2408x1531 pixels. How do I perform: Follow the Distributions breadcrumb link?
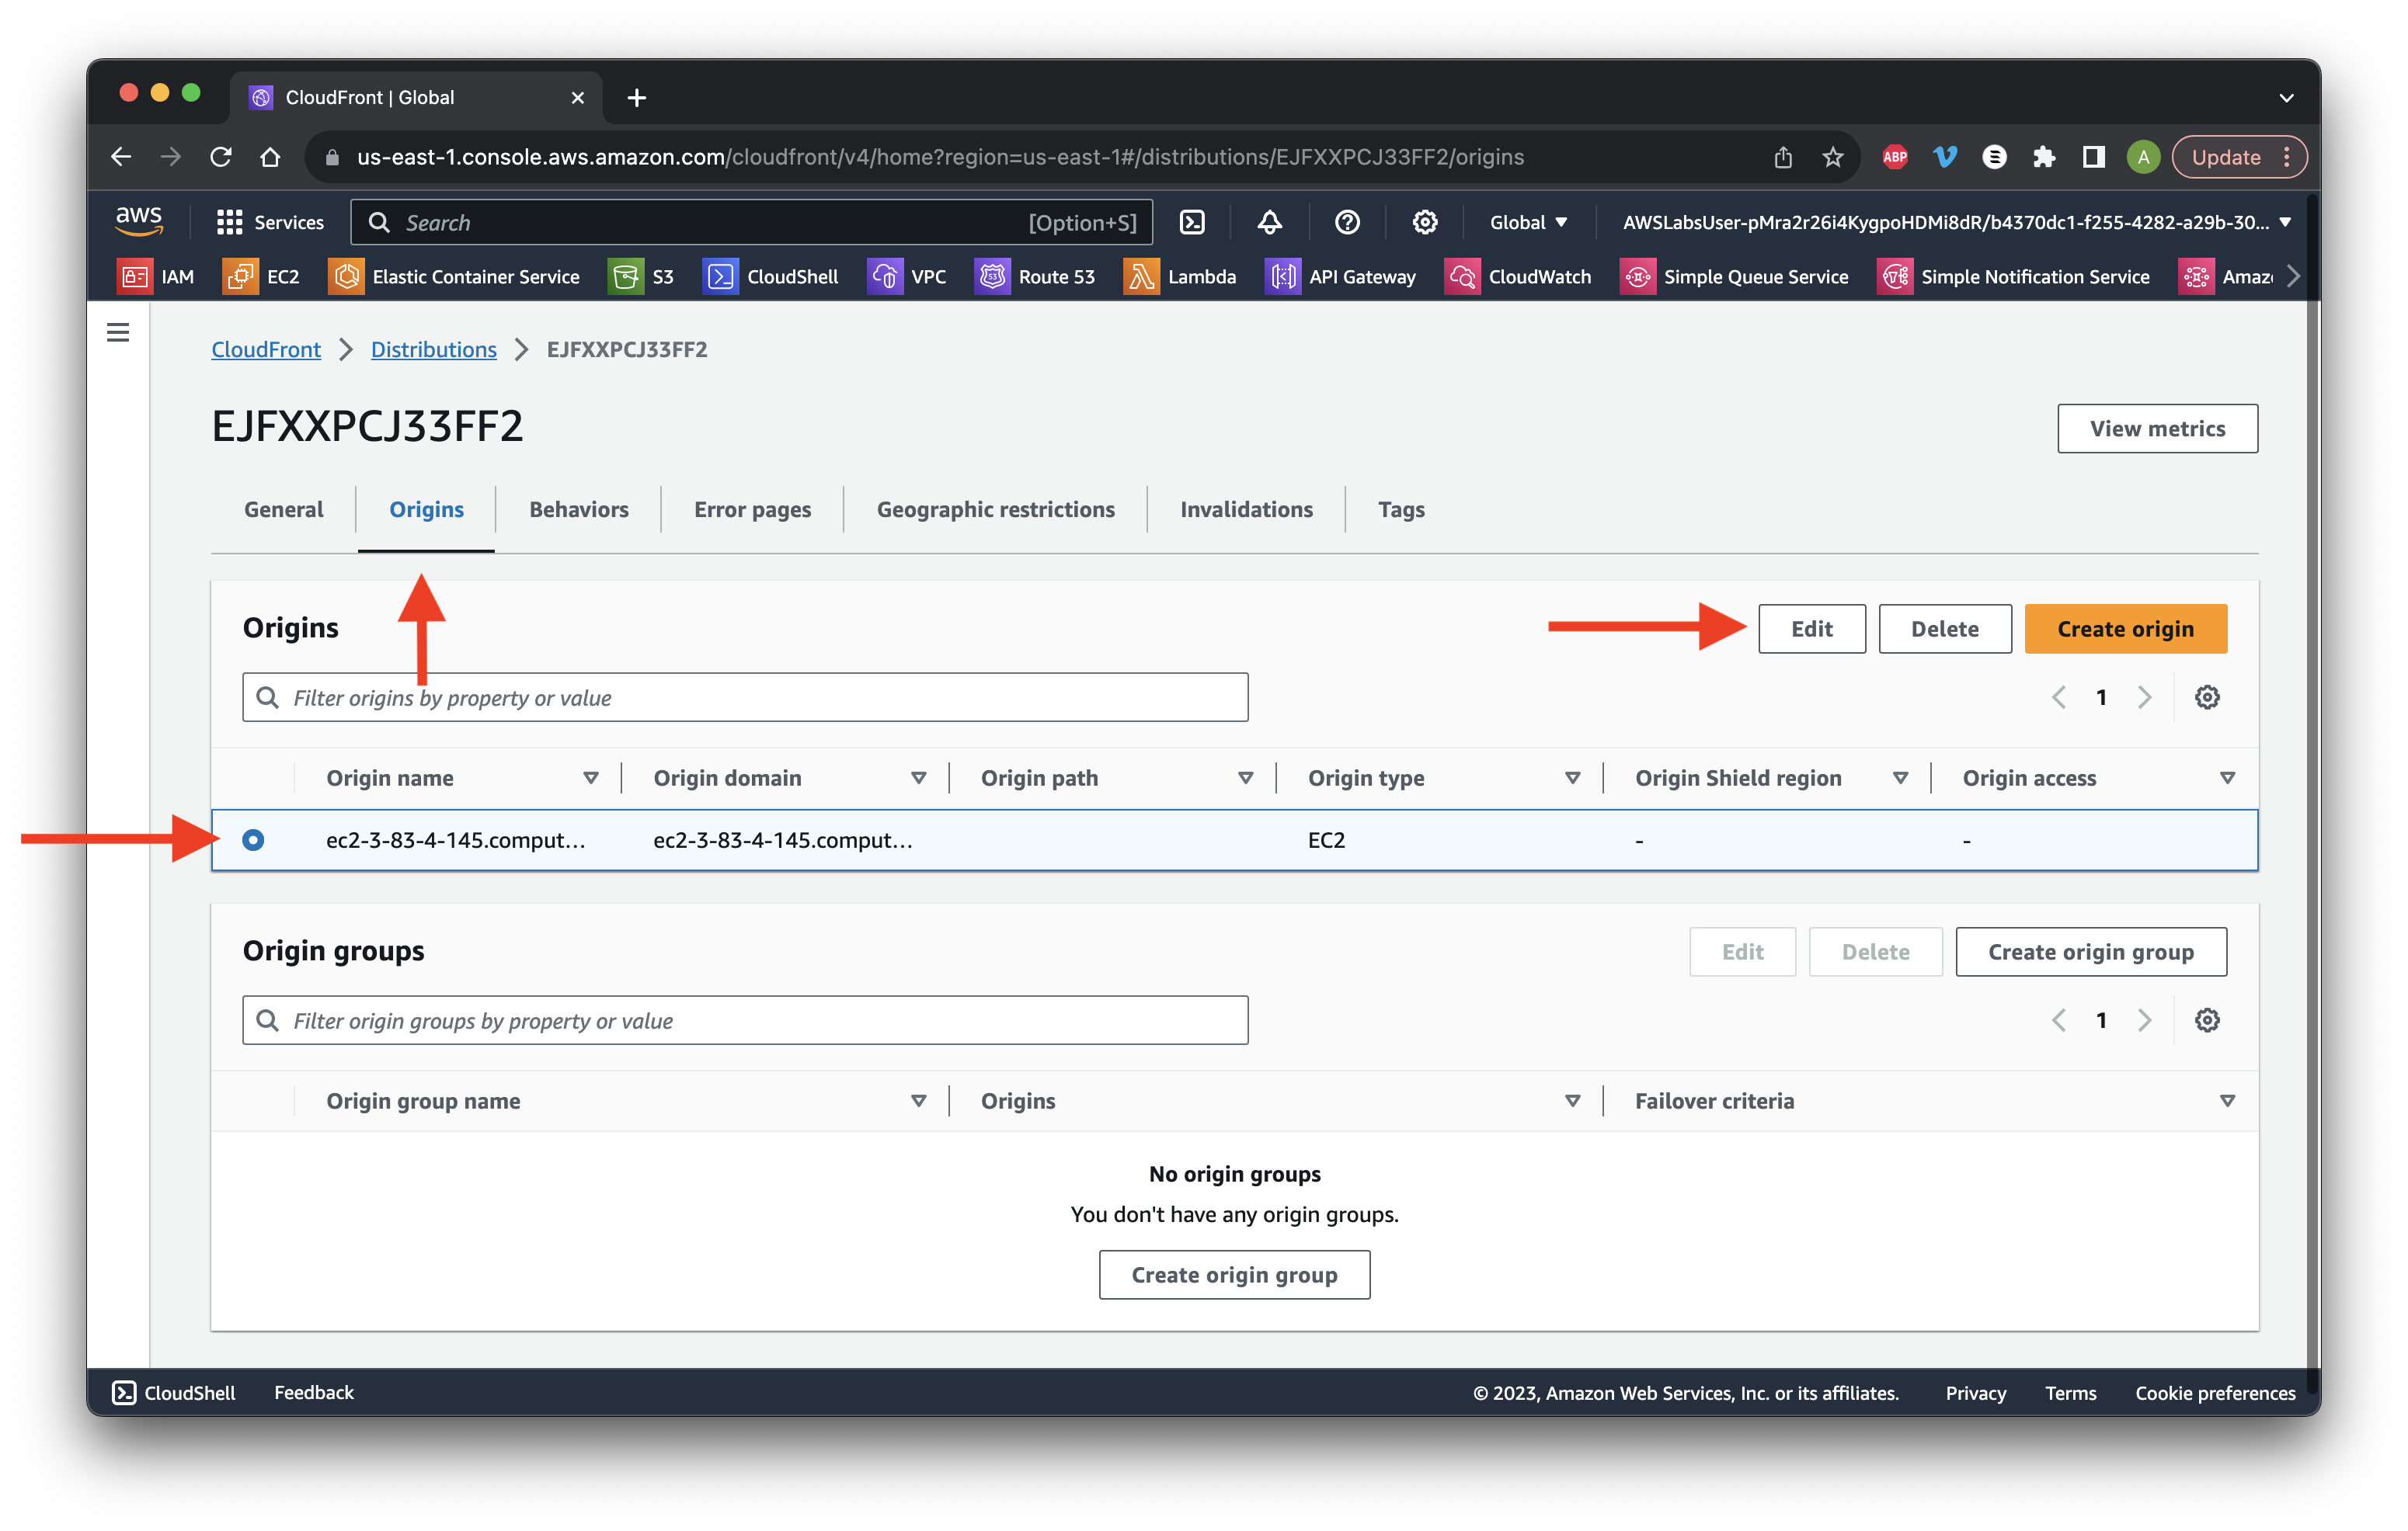(433, 349)
